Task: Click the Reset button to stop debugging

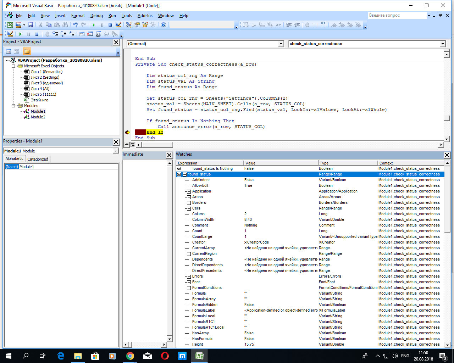Action: click(x=110, y=25)
